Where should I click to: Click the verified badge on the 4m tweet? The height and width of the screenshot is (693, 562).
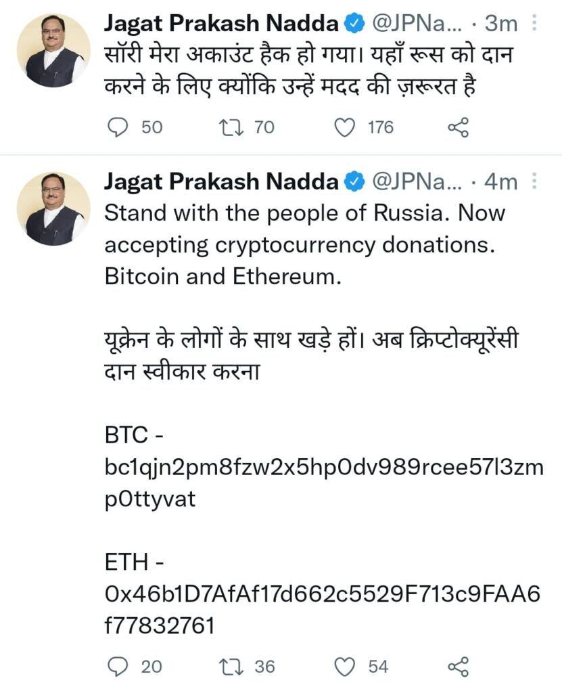[354, 181]
